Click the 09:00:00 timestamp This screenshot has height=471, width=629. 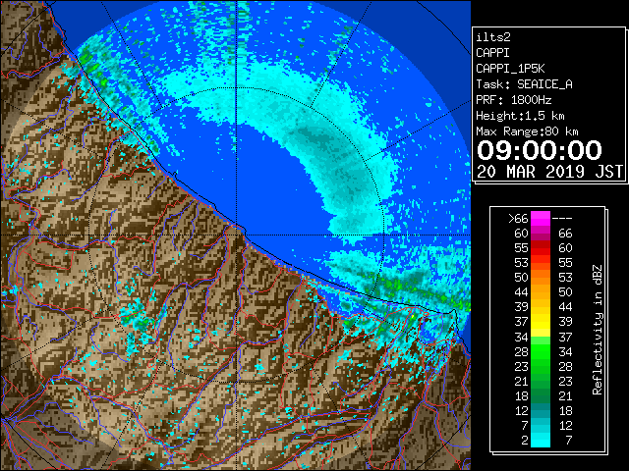tap(540, 150)
